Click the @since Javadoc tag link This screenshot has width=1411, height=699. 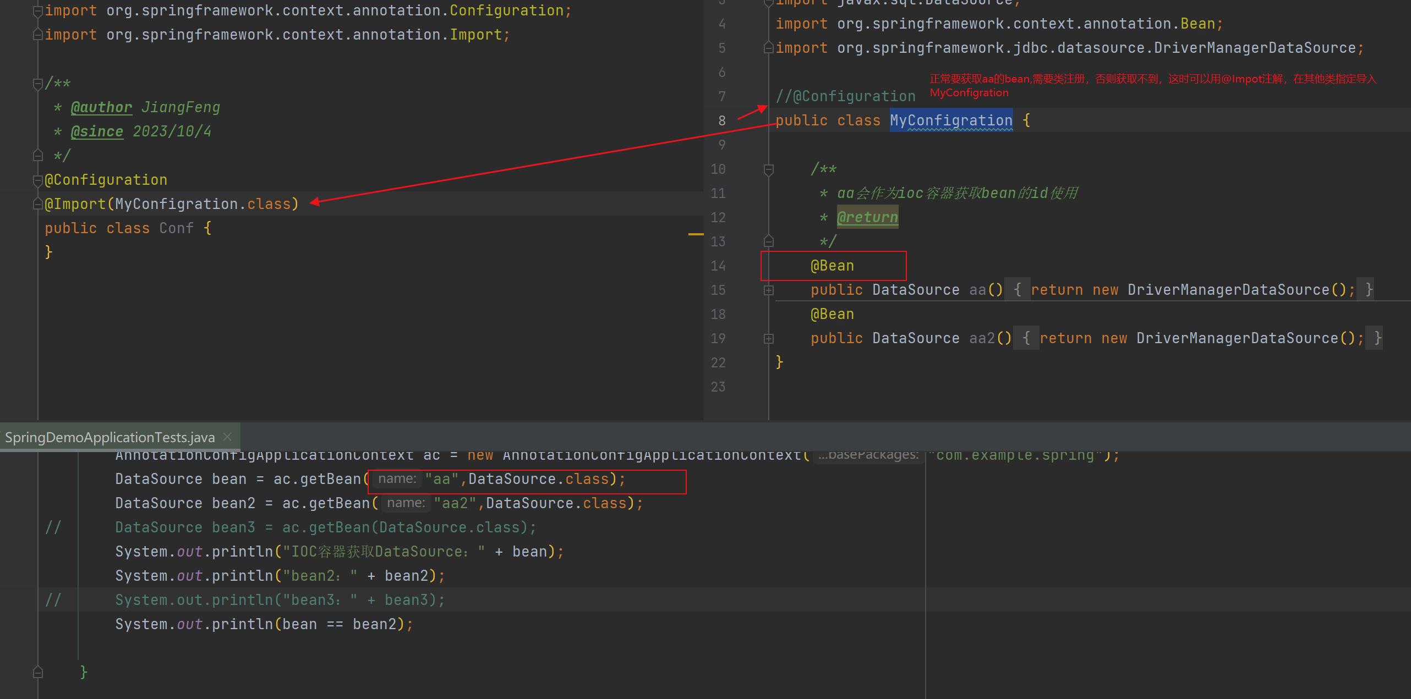pos(97,131)
